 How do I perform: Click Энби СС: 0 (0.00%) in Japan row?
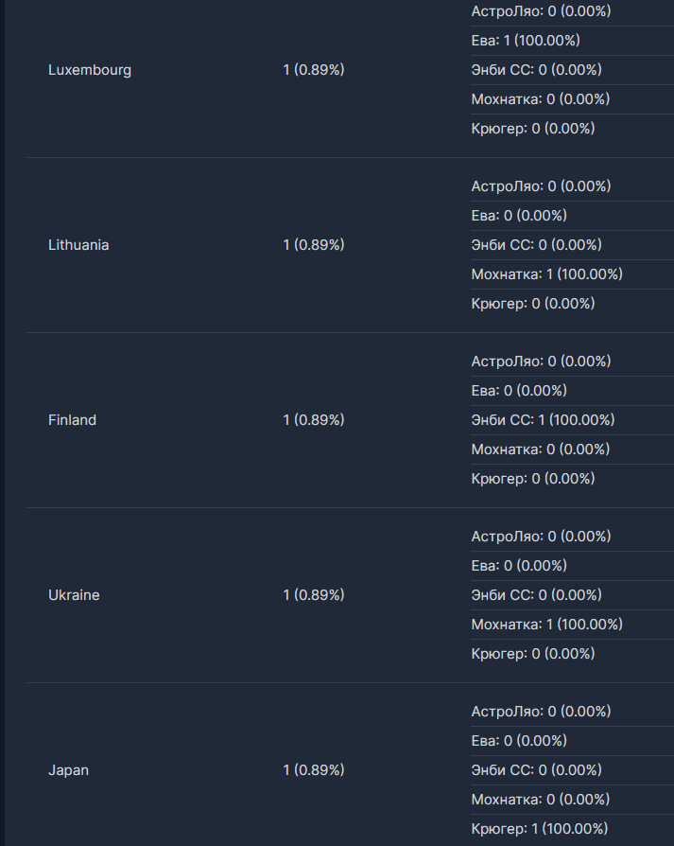[536, 770]
